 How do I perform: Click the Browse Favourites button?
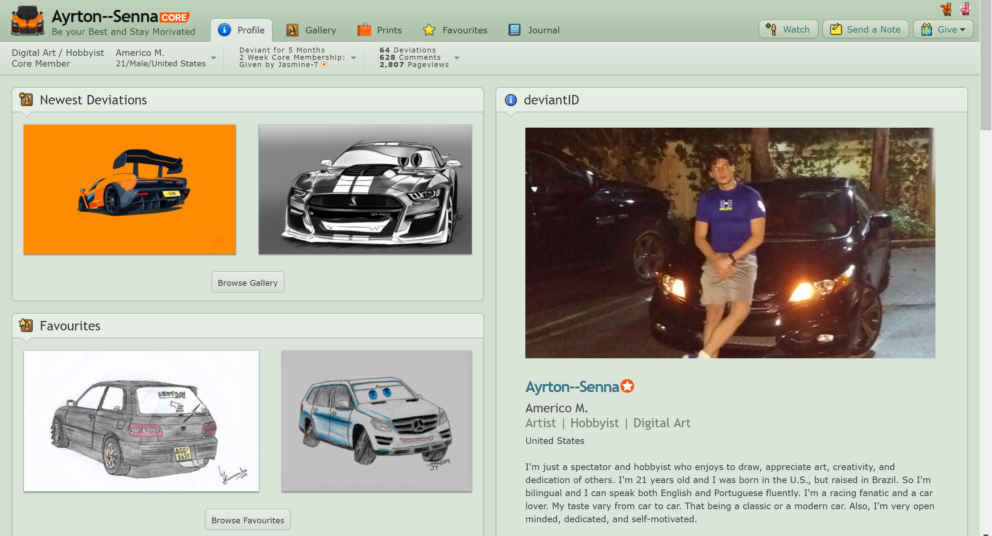click(x=248, y=520)
